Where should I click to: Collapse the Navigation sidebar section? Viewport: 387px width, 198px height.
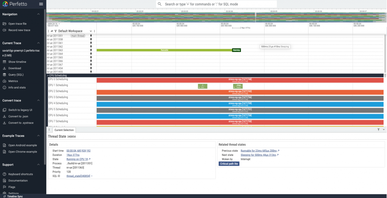(x=39, y=14)
